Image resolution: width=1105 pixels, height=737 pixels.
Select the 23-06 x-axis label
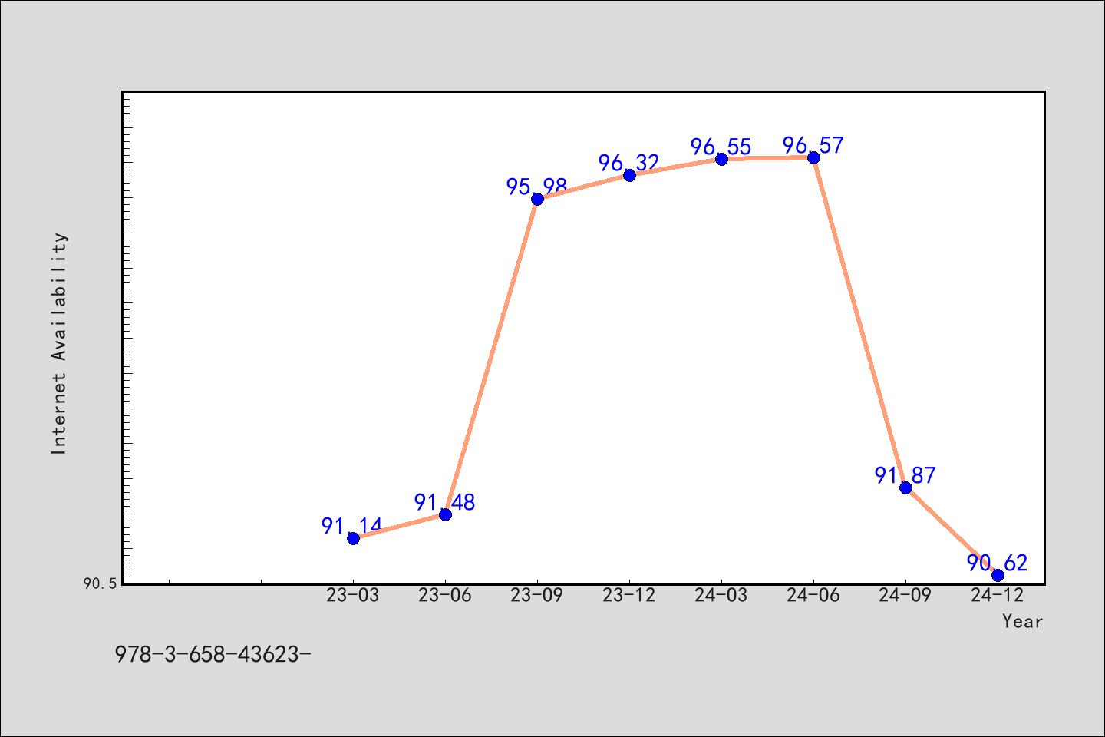(445, 596)
